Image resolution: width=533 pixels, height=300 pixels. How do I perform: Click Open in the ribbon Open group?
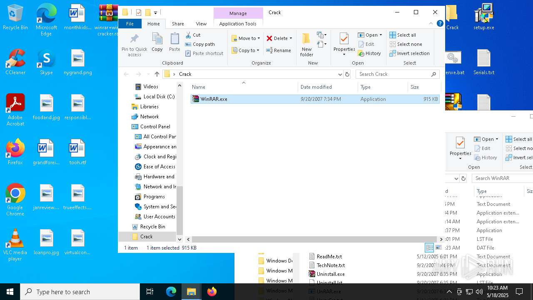pyautogui.click(x=368, y=35)
